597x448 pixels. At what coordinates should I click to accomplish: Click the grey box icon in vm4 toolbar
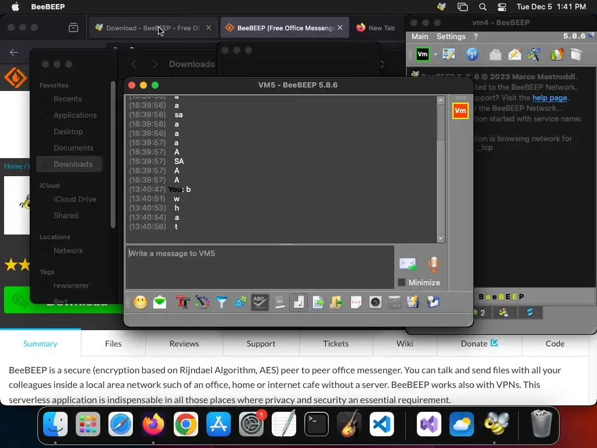(577, 54)
